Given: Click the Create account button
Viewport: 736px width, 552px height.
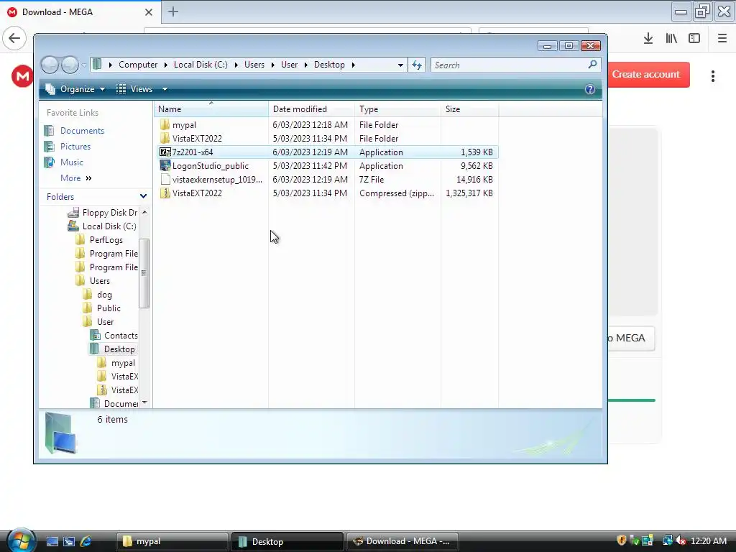Looking at the screenshot, I should pyautogui.click(x=646, y=74).
